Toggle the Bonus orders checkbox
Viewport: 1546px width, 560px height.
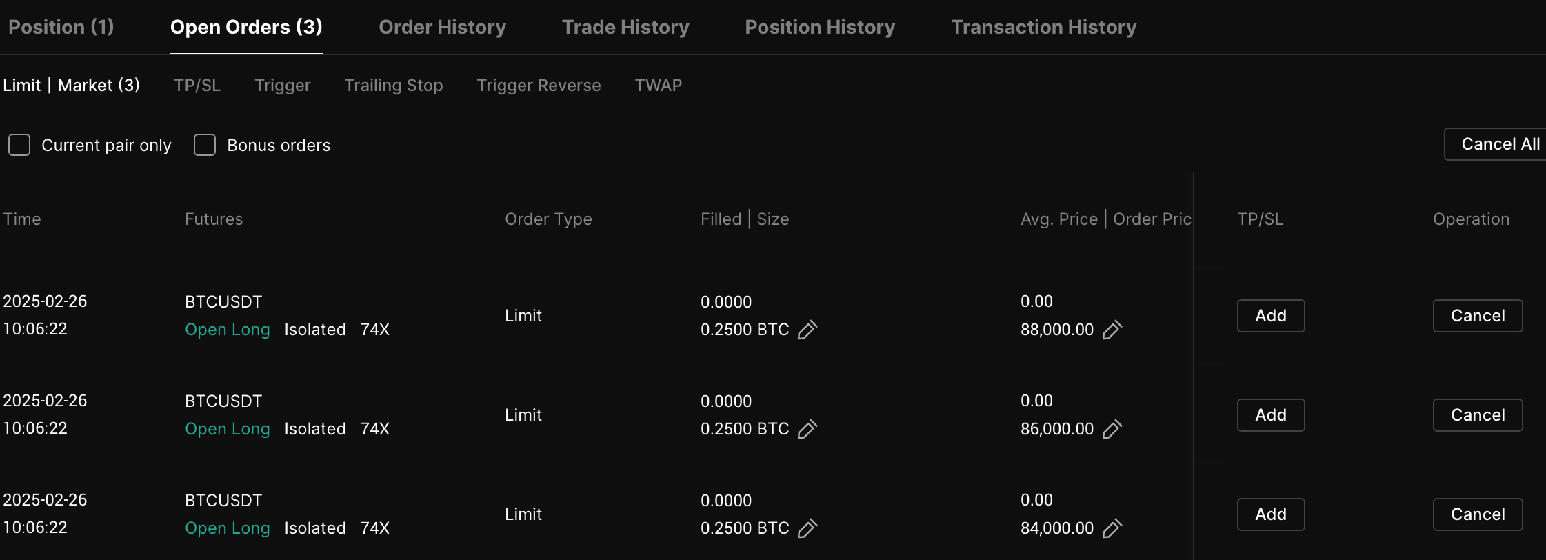tap(205, 145)
